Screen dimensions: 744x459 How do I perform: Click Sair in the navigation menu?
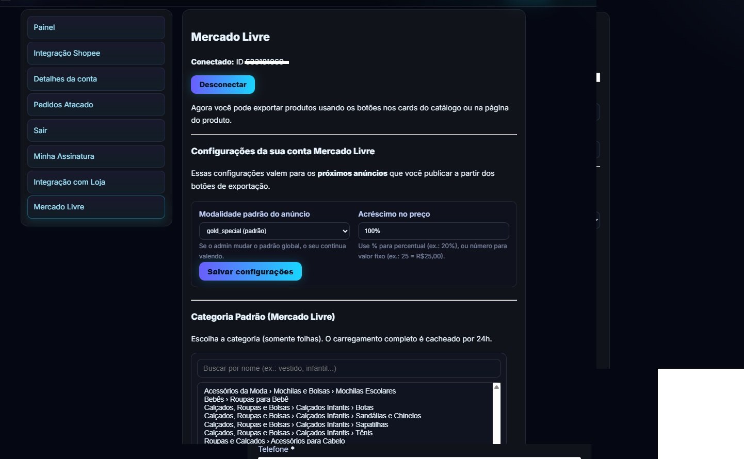pos(96,130)
